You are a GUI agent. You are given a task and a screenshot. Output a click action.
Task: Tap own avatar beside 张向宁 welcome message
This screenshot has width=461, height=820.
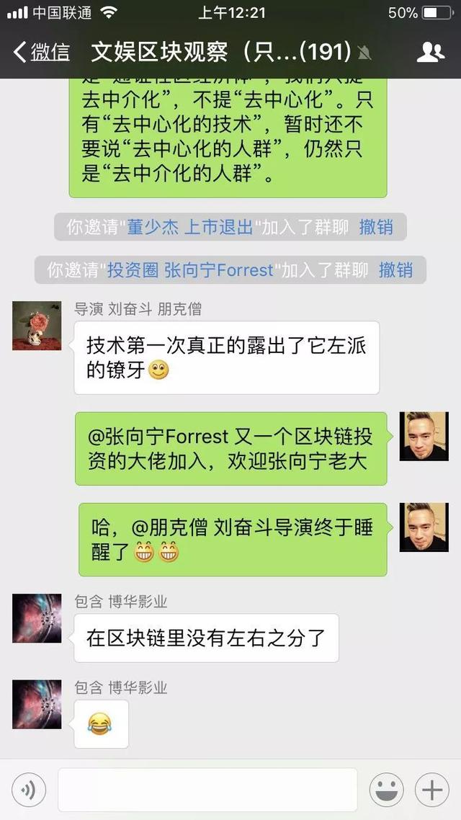[x=424, y=436]
